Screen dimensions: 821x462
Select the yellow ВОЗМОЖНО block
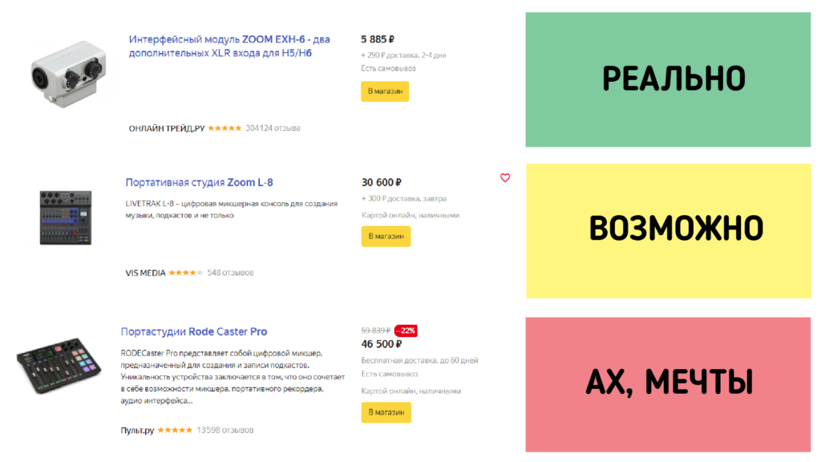point(669,231)
